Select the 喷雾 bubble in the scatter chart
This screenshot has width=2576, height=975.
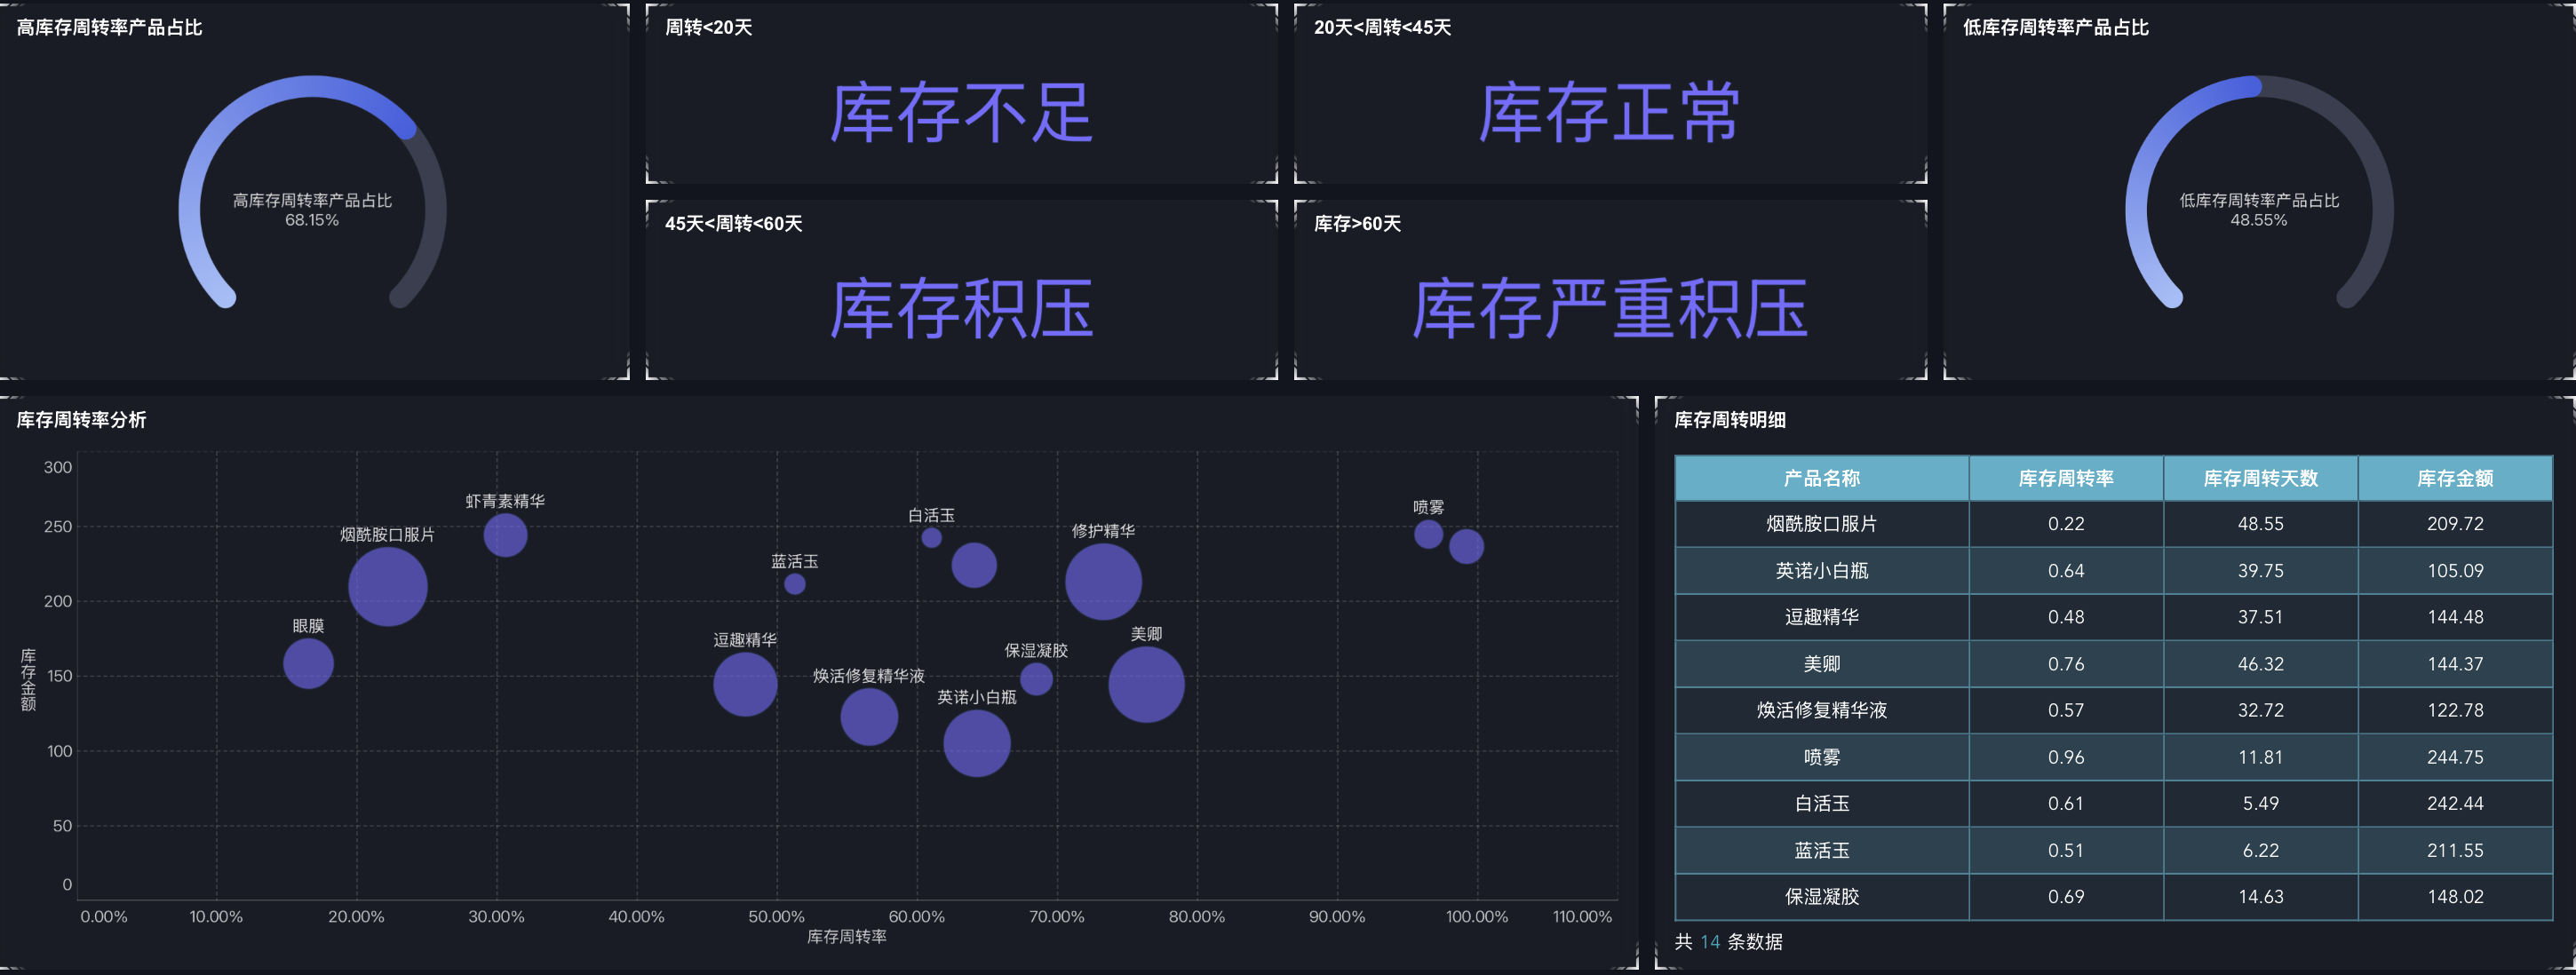pos(1428,534)
